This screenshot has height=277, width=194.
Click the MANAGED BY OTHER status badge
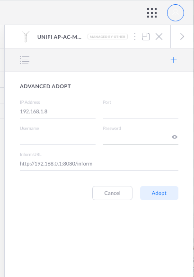(107, 37)
